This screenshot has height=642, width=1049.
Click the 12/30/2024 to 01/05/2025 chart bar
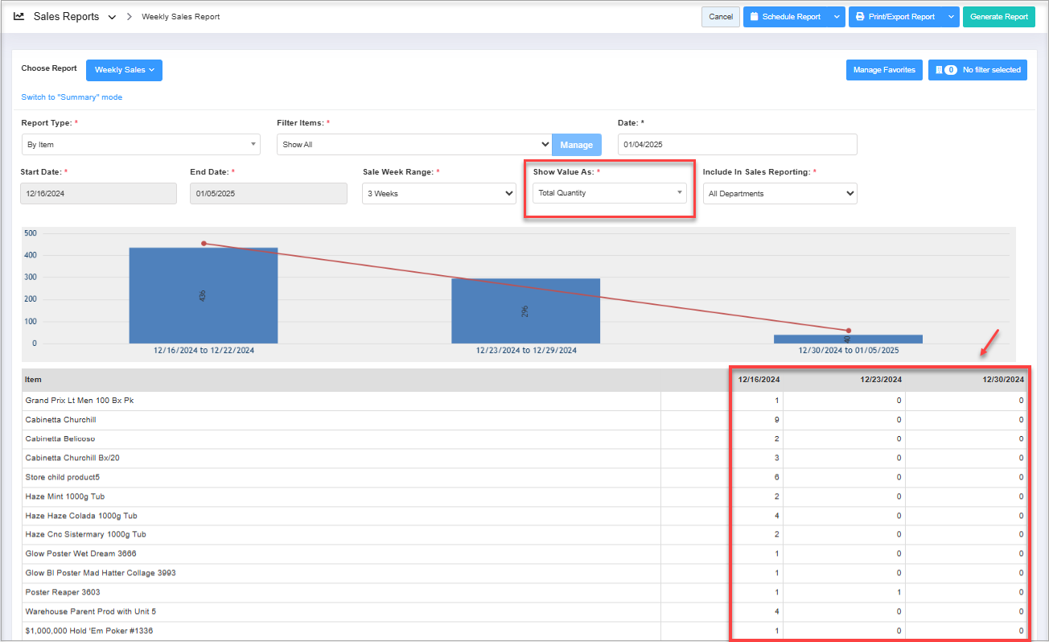[x=849, y=339]
